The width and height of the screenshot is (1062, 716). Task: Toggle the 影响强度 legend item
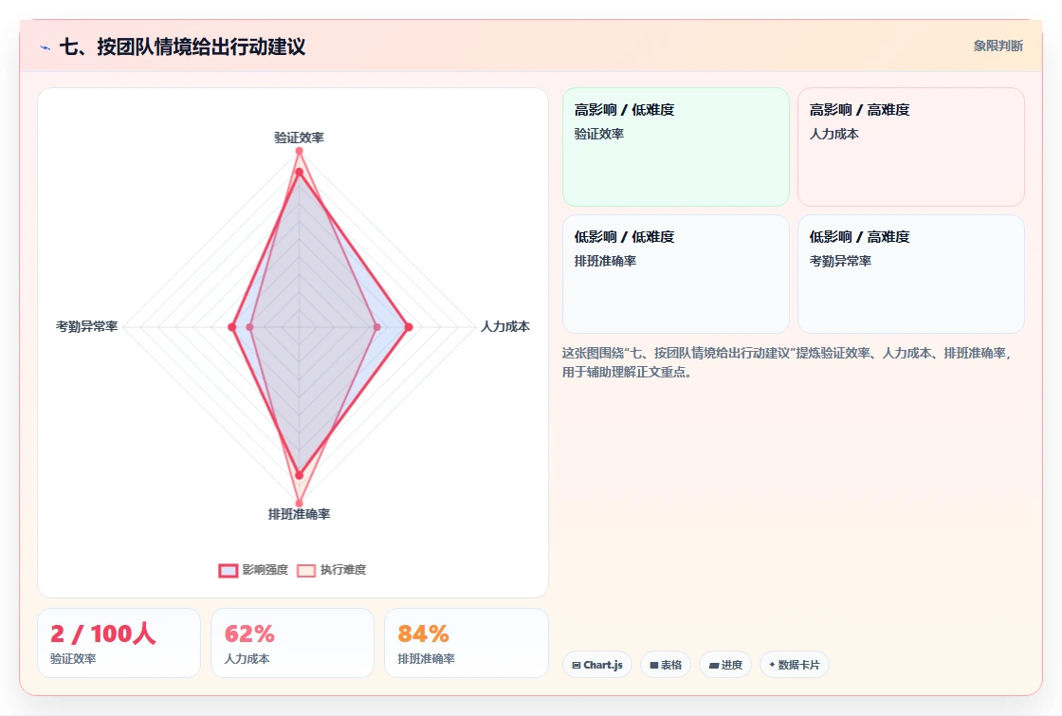[x=253, y=570]
